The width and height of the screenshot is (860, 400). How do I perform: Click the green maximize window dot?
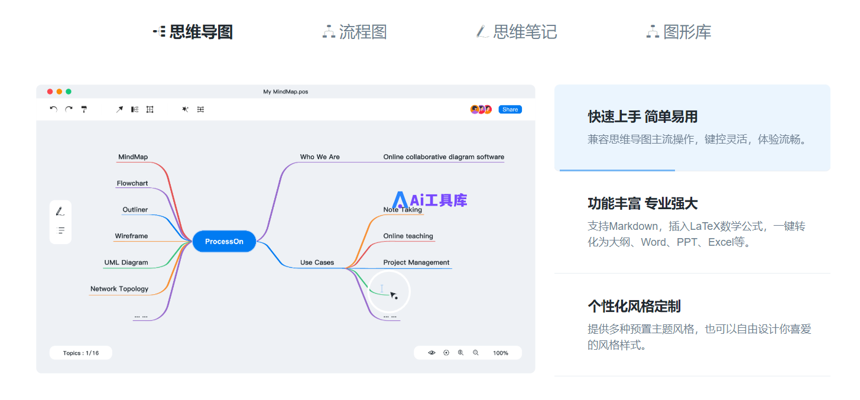pos(69,92)
